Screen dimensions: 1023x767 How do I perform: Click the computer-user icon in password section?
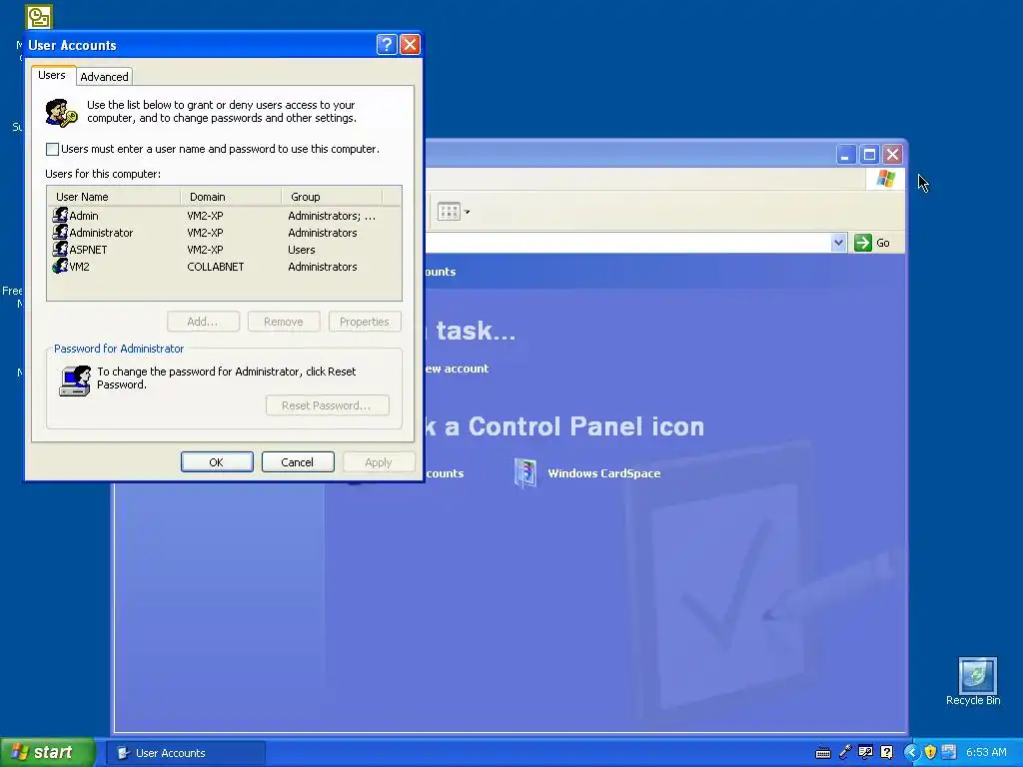click(x=74, y=381)
